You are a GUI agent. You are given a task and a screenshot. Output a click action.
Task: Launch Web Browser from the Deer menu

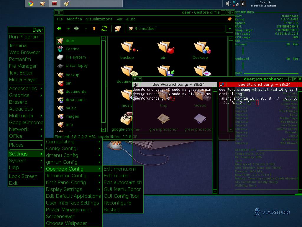(x=26, y=52)
